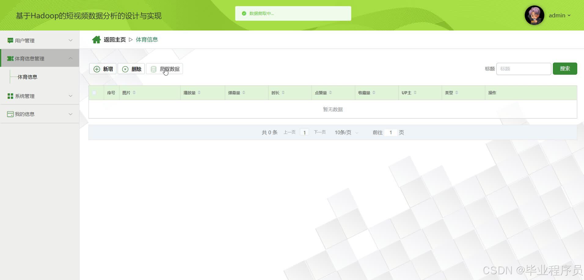
Task: Open 我的信息 in the sidebar
Action: pos(40,114)
